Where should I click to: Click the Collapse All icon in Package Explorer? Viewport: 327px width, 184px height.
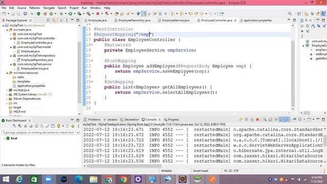point(49,20)
